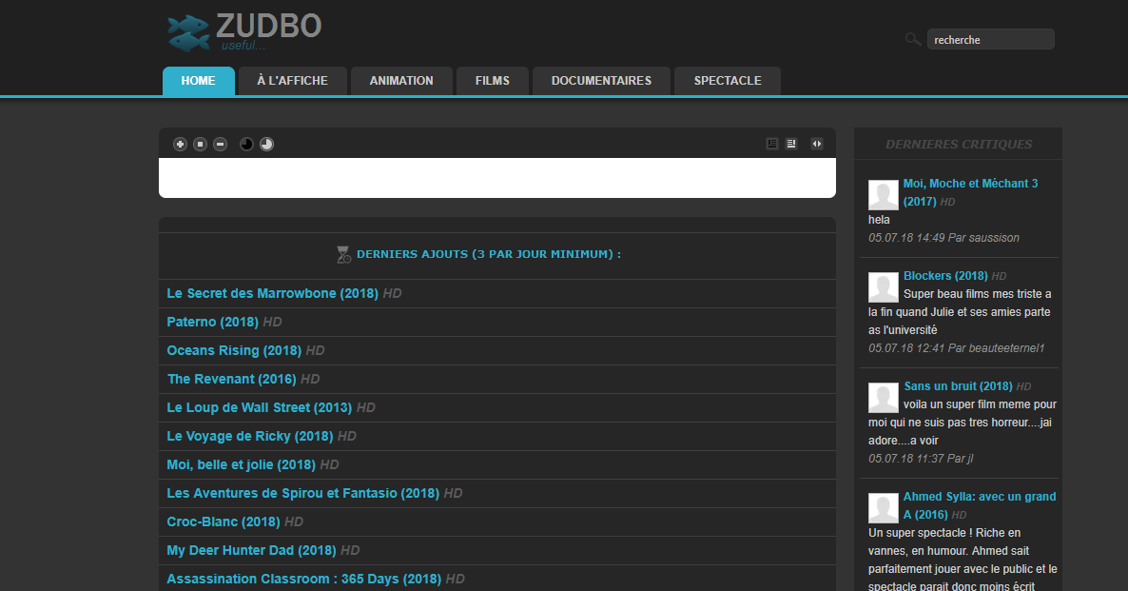Click the plus font-size increase icon
Viewport: 1128px width, 591px height.
180,144
